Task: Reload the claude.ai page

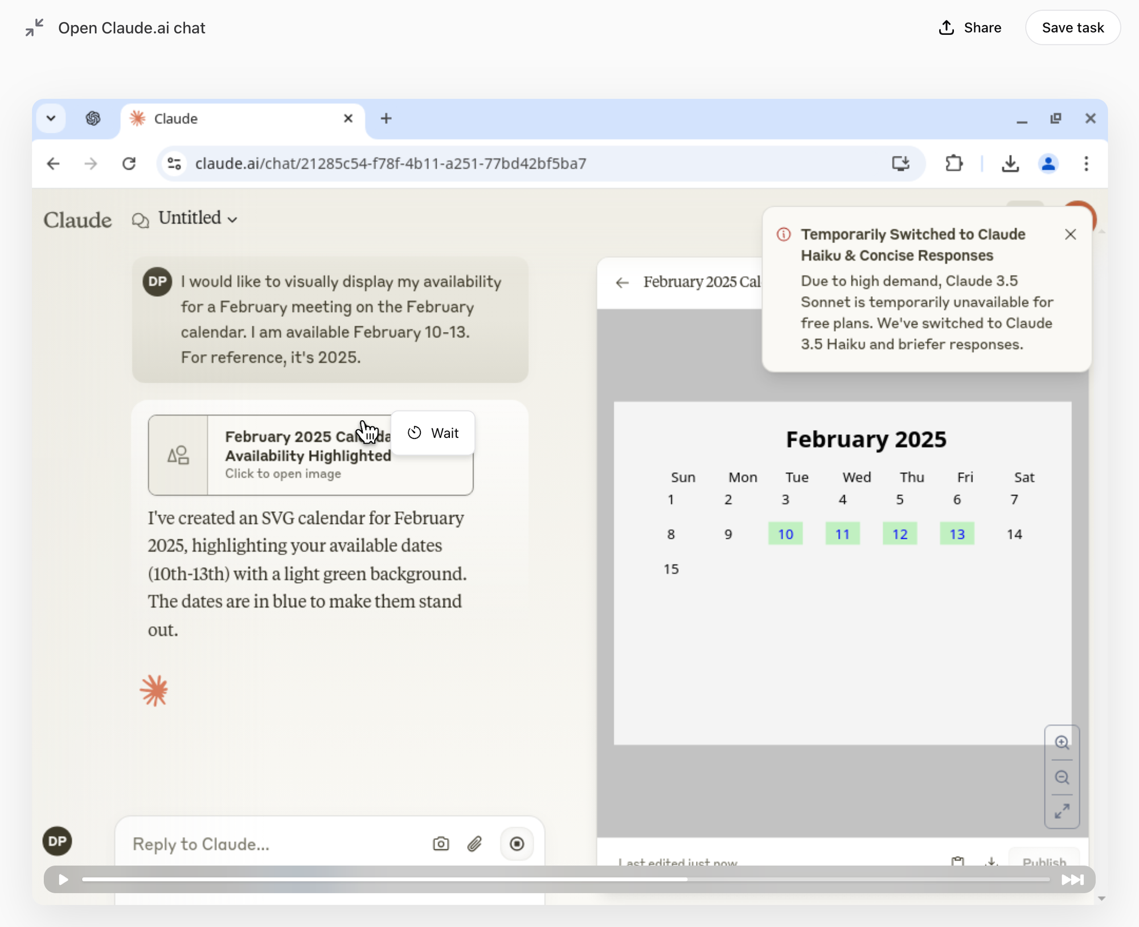Action: [x=129, y=164]
